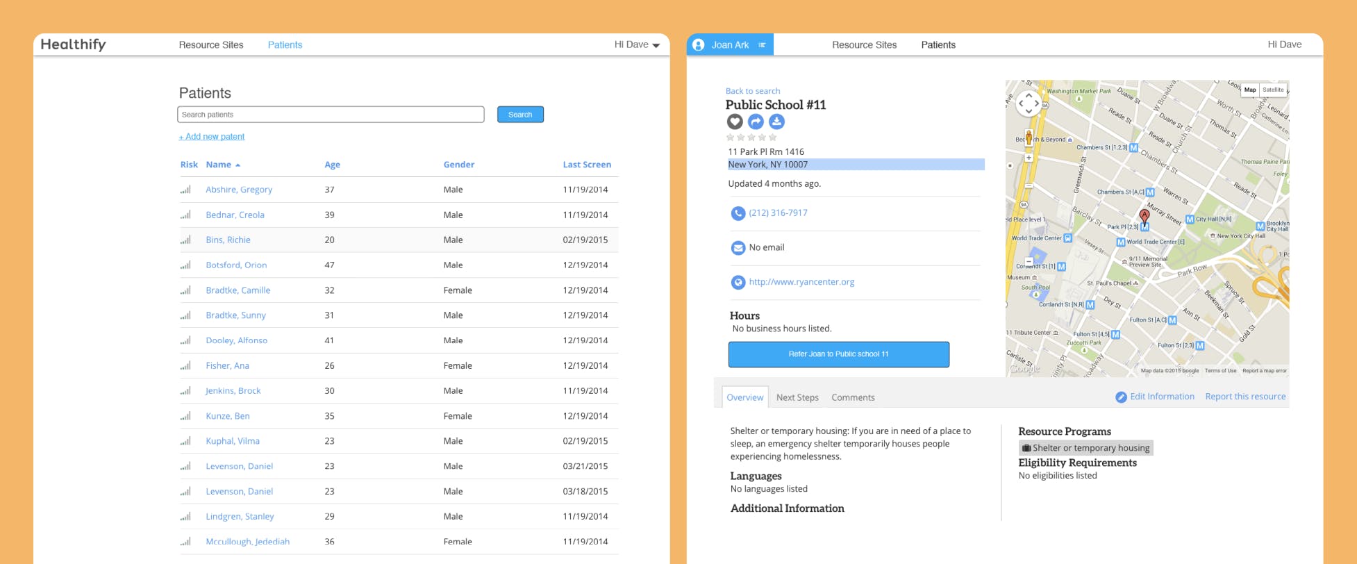Screen dimensions: 1357x564
Task: Click the star rating under Public School #11
Action: point(751,138)
